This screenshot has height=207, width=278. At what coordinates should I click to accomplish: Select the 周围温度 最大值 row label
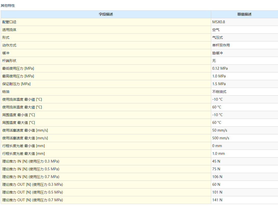coord(19,123)
